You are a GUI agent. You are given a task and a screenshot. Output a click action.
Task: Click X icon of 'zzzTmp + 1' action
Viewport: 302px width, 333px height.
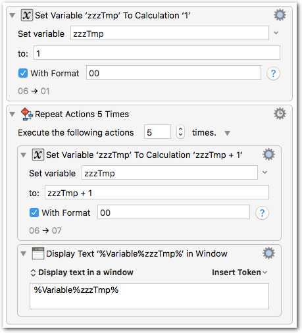pyautogui.click(x=38, y=155)
